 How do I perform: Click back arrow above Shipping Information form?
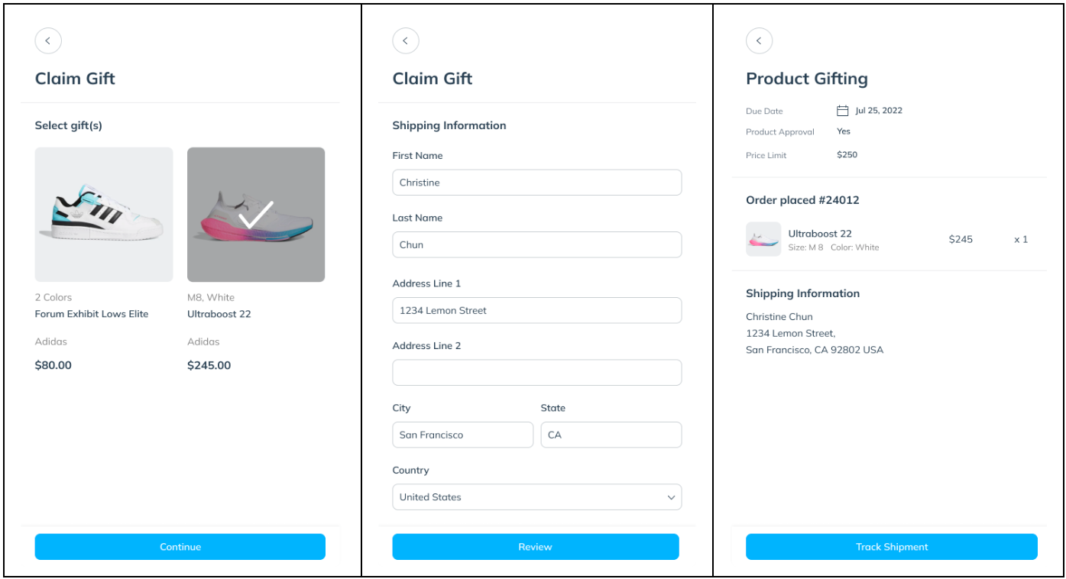click(x=406, y=41)
